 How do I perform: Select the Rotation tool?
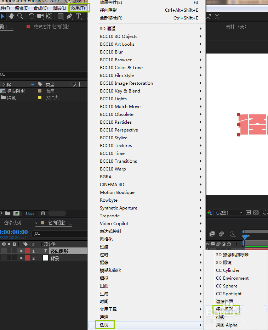31,16
